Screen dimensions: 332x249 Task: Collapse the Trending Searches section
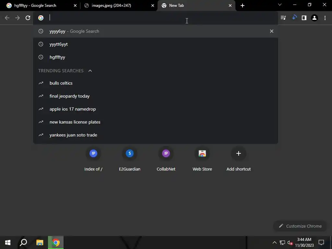pyautogui.click(x=90, y=71)
